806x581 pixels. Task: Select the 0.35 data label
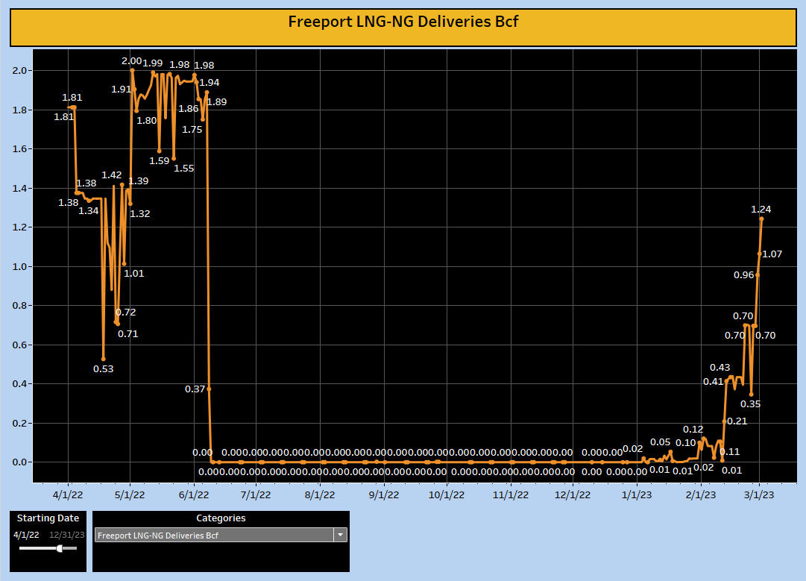751,404
